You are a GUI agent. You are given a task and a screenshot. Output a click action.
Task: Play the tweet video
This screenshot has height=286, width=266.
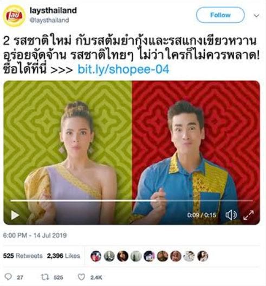point(15,215)
